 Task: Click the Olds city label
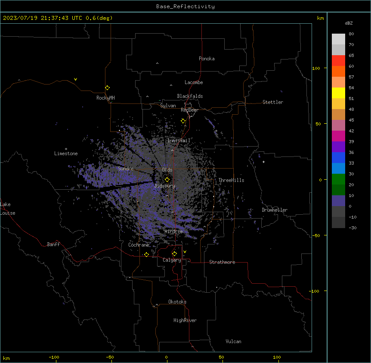tap(167, 170)
